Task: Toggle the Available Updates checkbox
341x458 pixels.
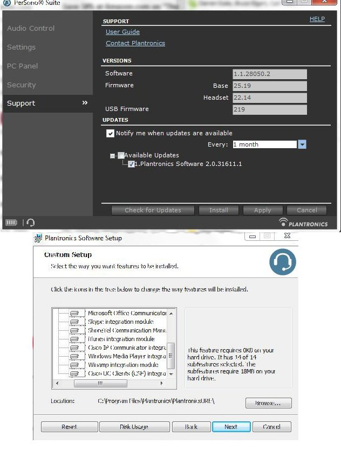Action: point(121,155)
